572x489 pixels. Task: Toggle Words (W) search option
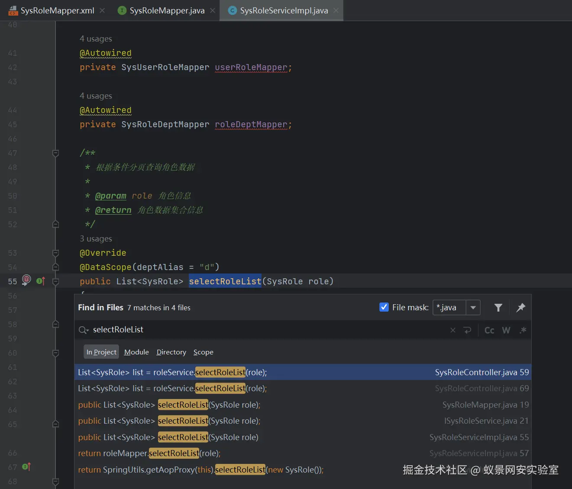click(506, 331)
